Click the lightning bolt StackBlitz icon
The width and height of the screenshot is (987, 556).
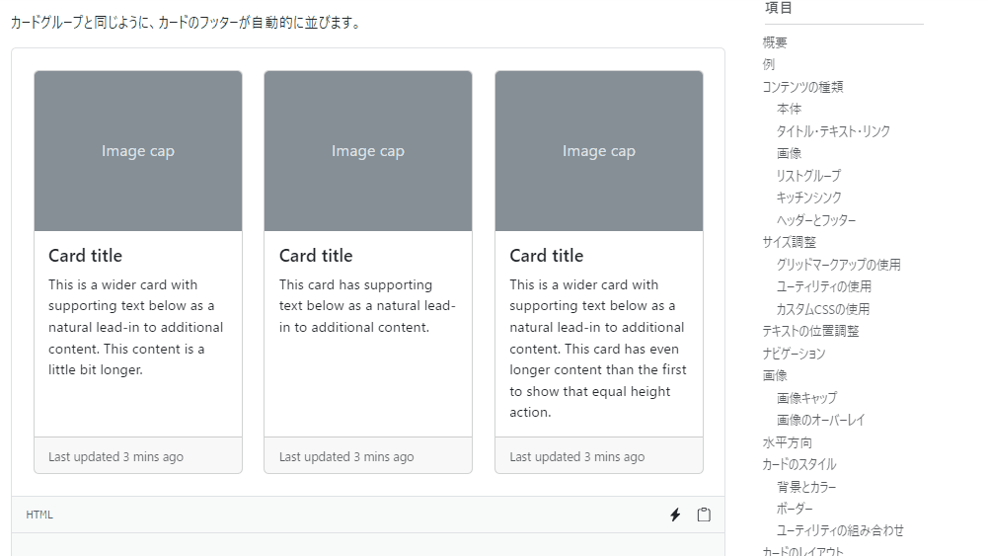click(x=675, y=516)
